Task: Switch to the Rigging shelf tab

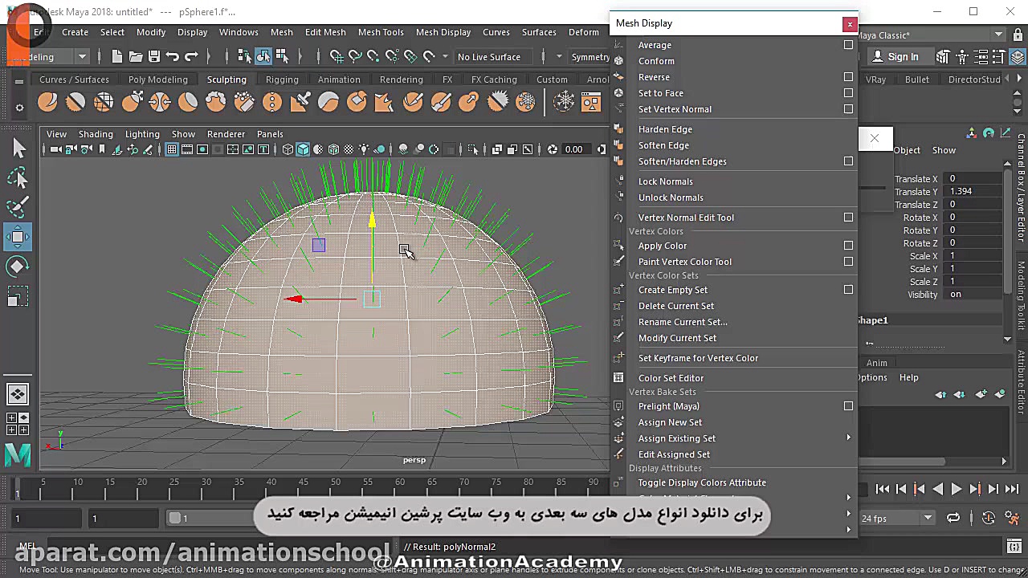Action: [282, 79]
